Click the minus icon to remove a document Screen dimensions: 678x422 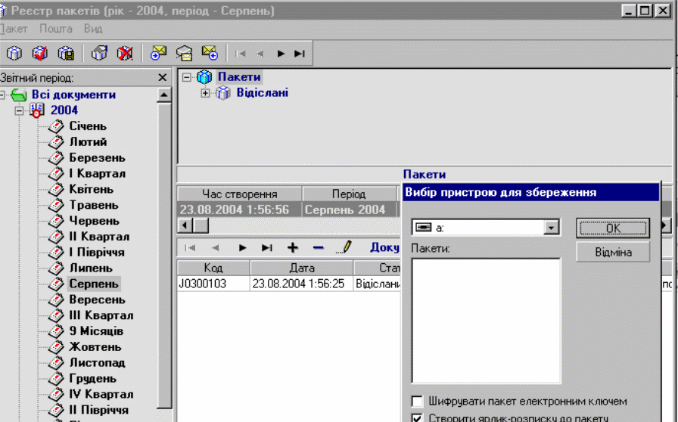[x=318, y=247]
